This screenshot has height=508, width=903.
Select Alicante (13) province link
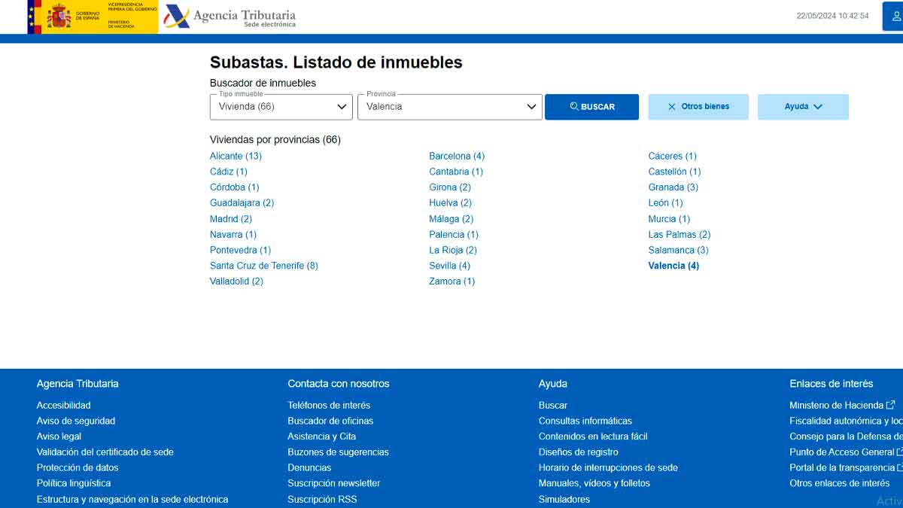click(x=236, y=156)
